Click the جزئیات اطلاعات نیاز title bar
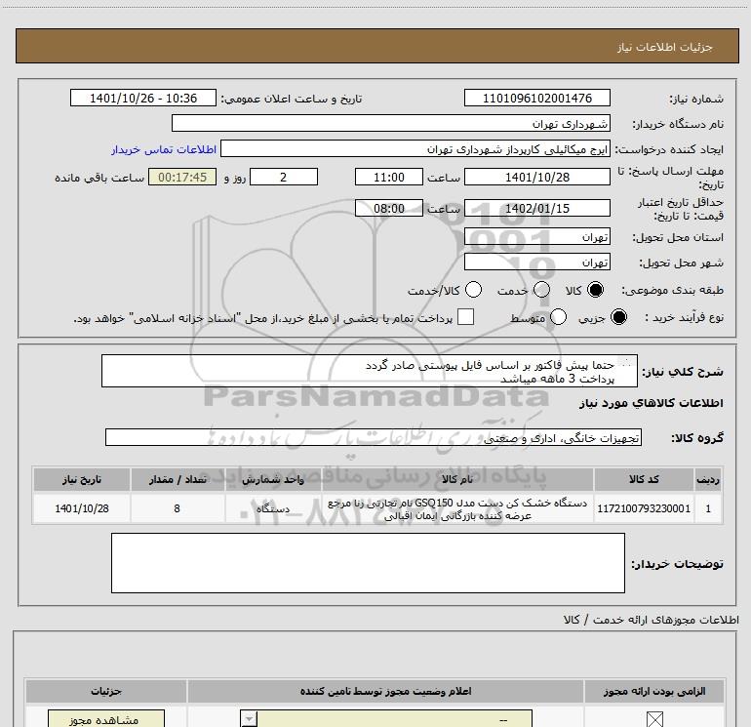Image resolution: width=751 pixels, height=727 pixels. click(x=377, y=46)
